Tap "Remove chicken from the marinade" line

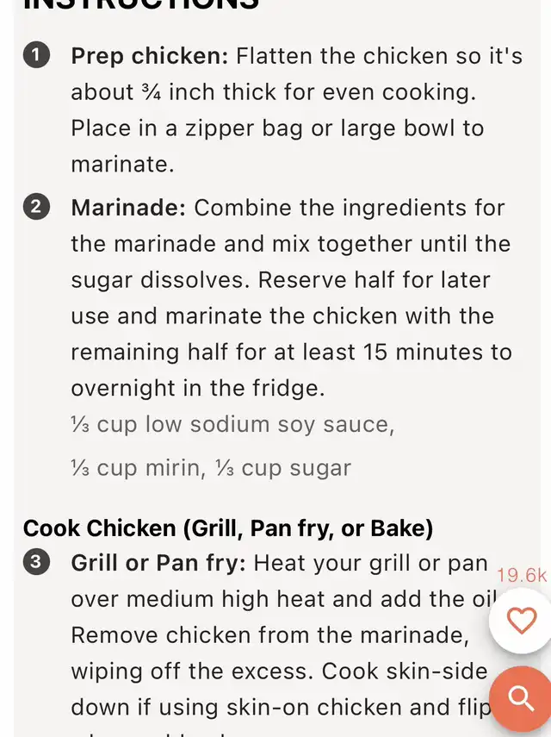(x=269, y=635)
